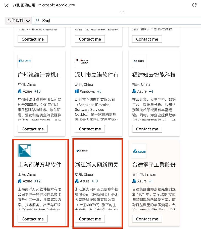The width and height of the screenshot is (201, 229).
Task: Click +10 products on 广州策维 card
Action: [37, 91]
